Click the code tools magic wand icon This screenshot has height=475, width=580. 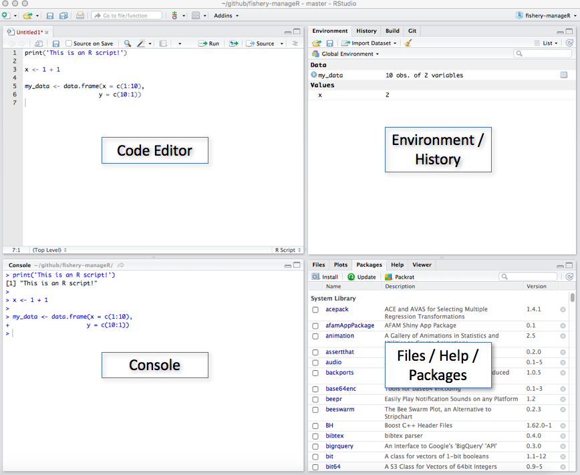[142, 43]
